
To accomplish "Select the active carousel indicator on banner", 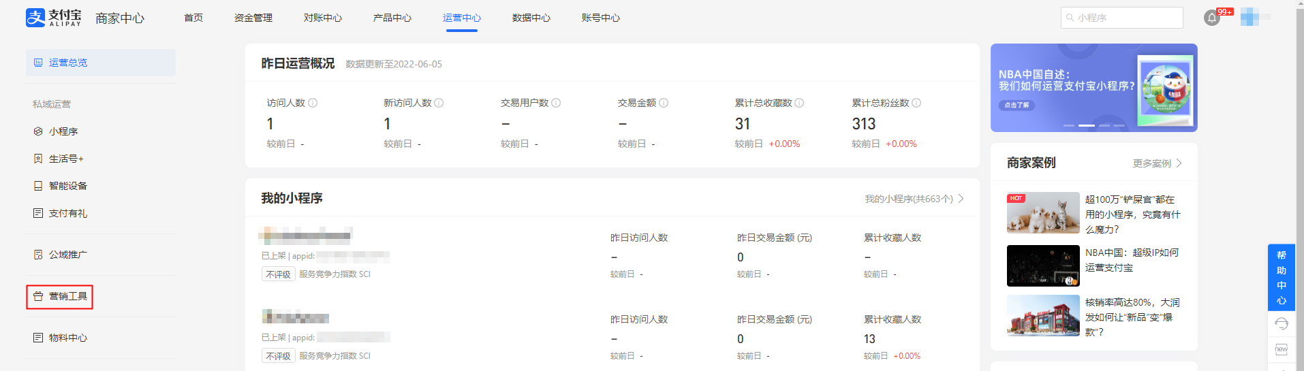I will point(1087,126).
